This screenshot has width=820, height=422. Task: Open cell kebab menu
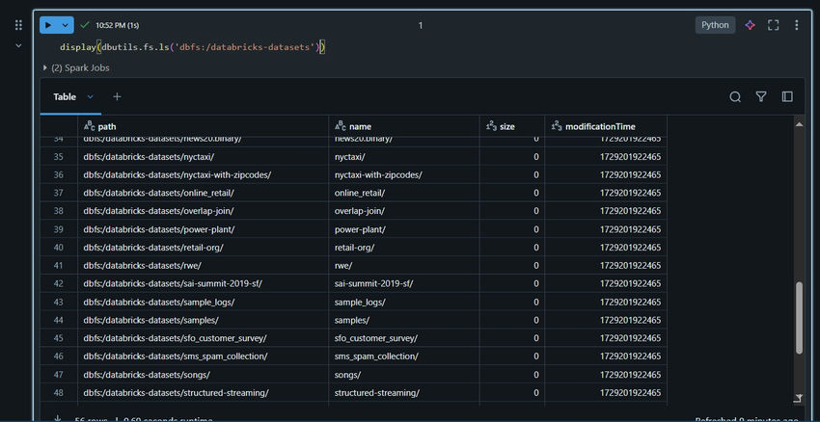[796, 25]
